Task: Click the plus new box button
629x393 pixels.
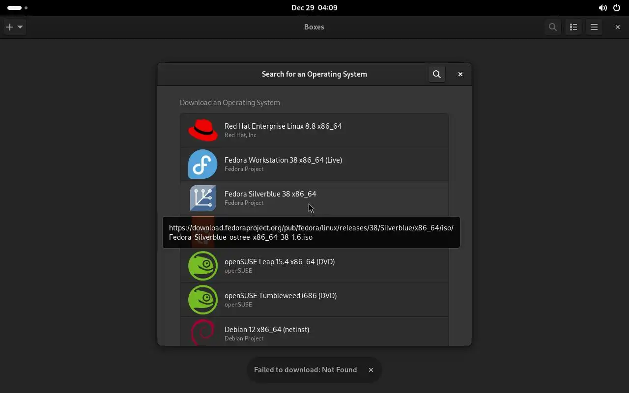Action: [9, 27]
